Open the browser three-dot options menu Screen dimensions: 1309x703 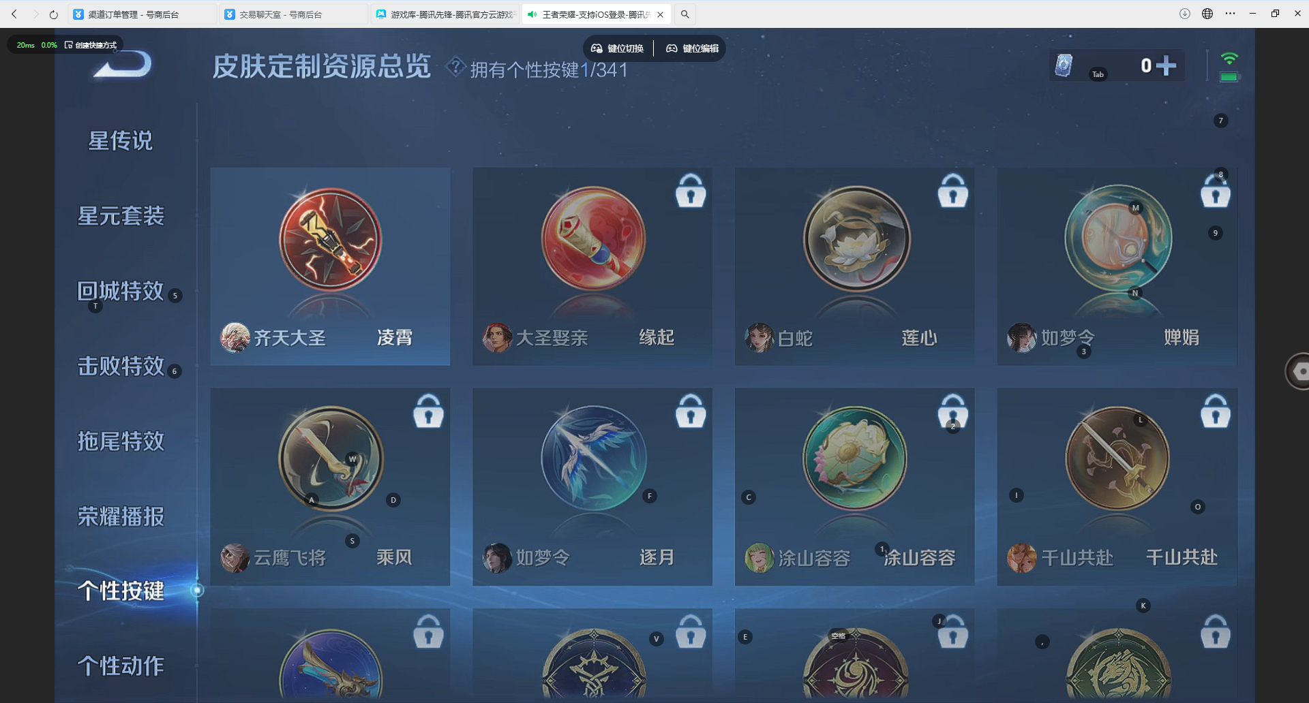tap(1231, 14)
